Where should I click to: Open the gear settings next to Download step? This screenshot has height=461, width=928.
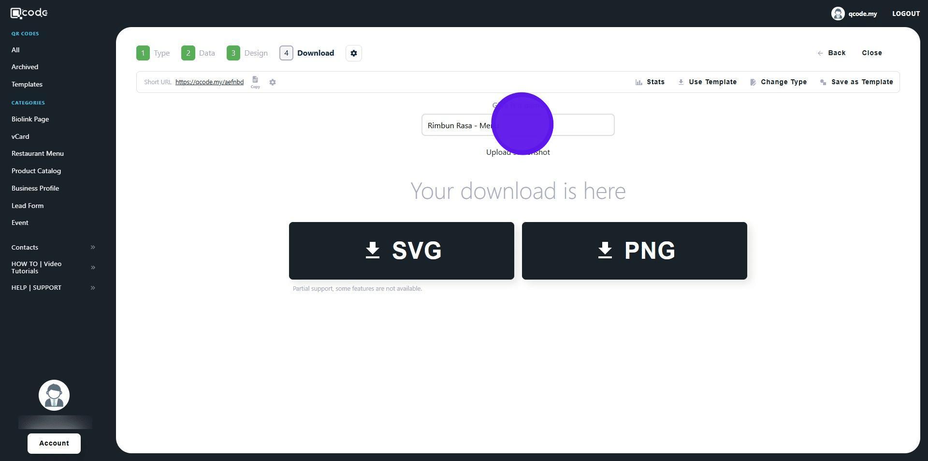pos(354,53)
